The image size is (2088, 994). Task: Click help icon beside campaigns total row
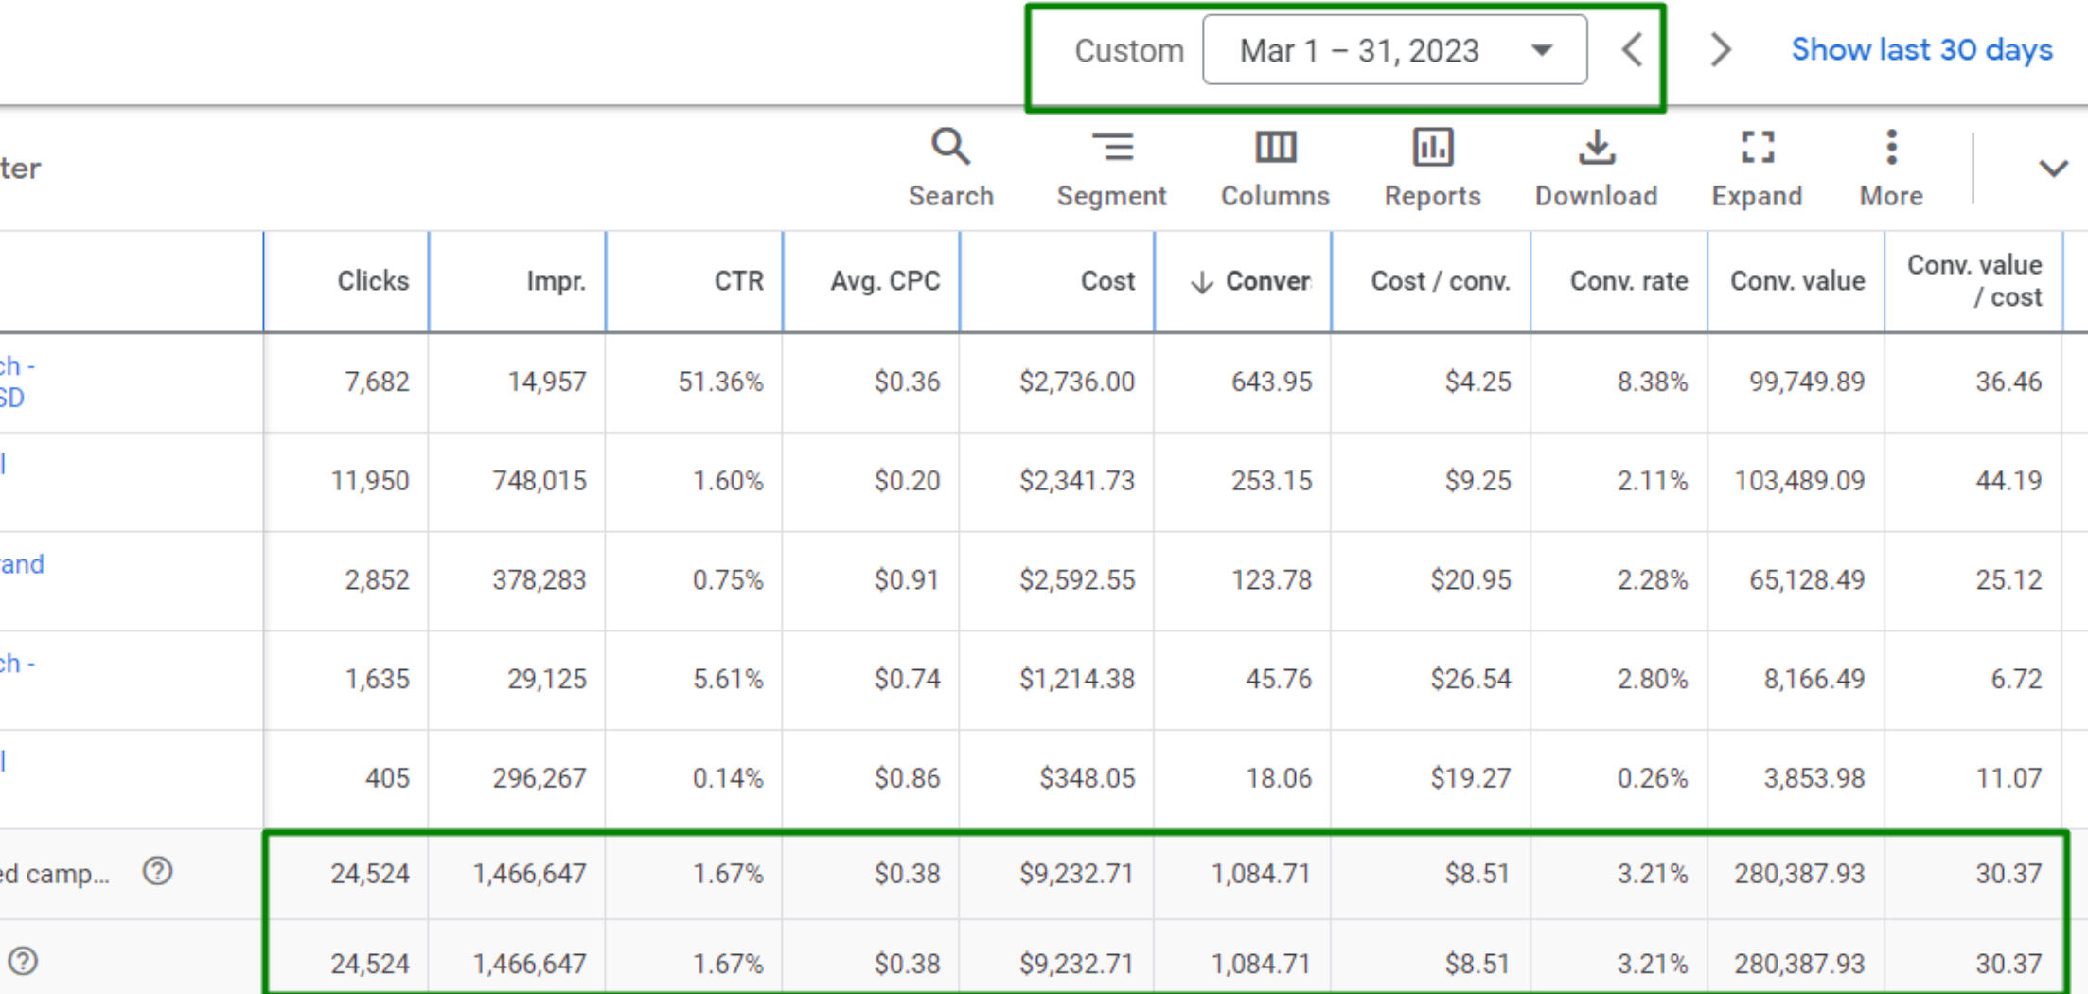click(x=158, y=871)
